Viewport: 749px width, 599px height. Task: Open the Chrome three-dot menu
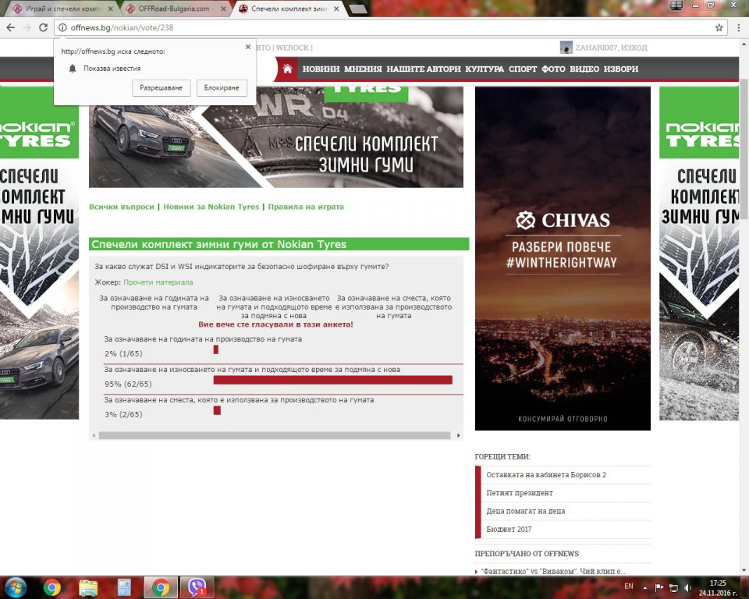(736, 27)
